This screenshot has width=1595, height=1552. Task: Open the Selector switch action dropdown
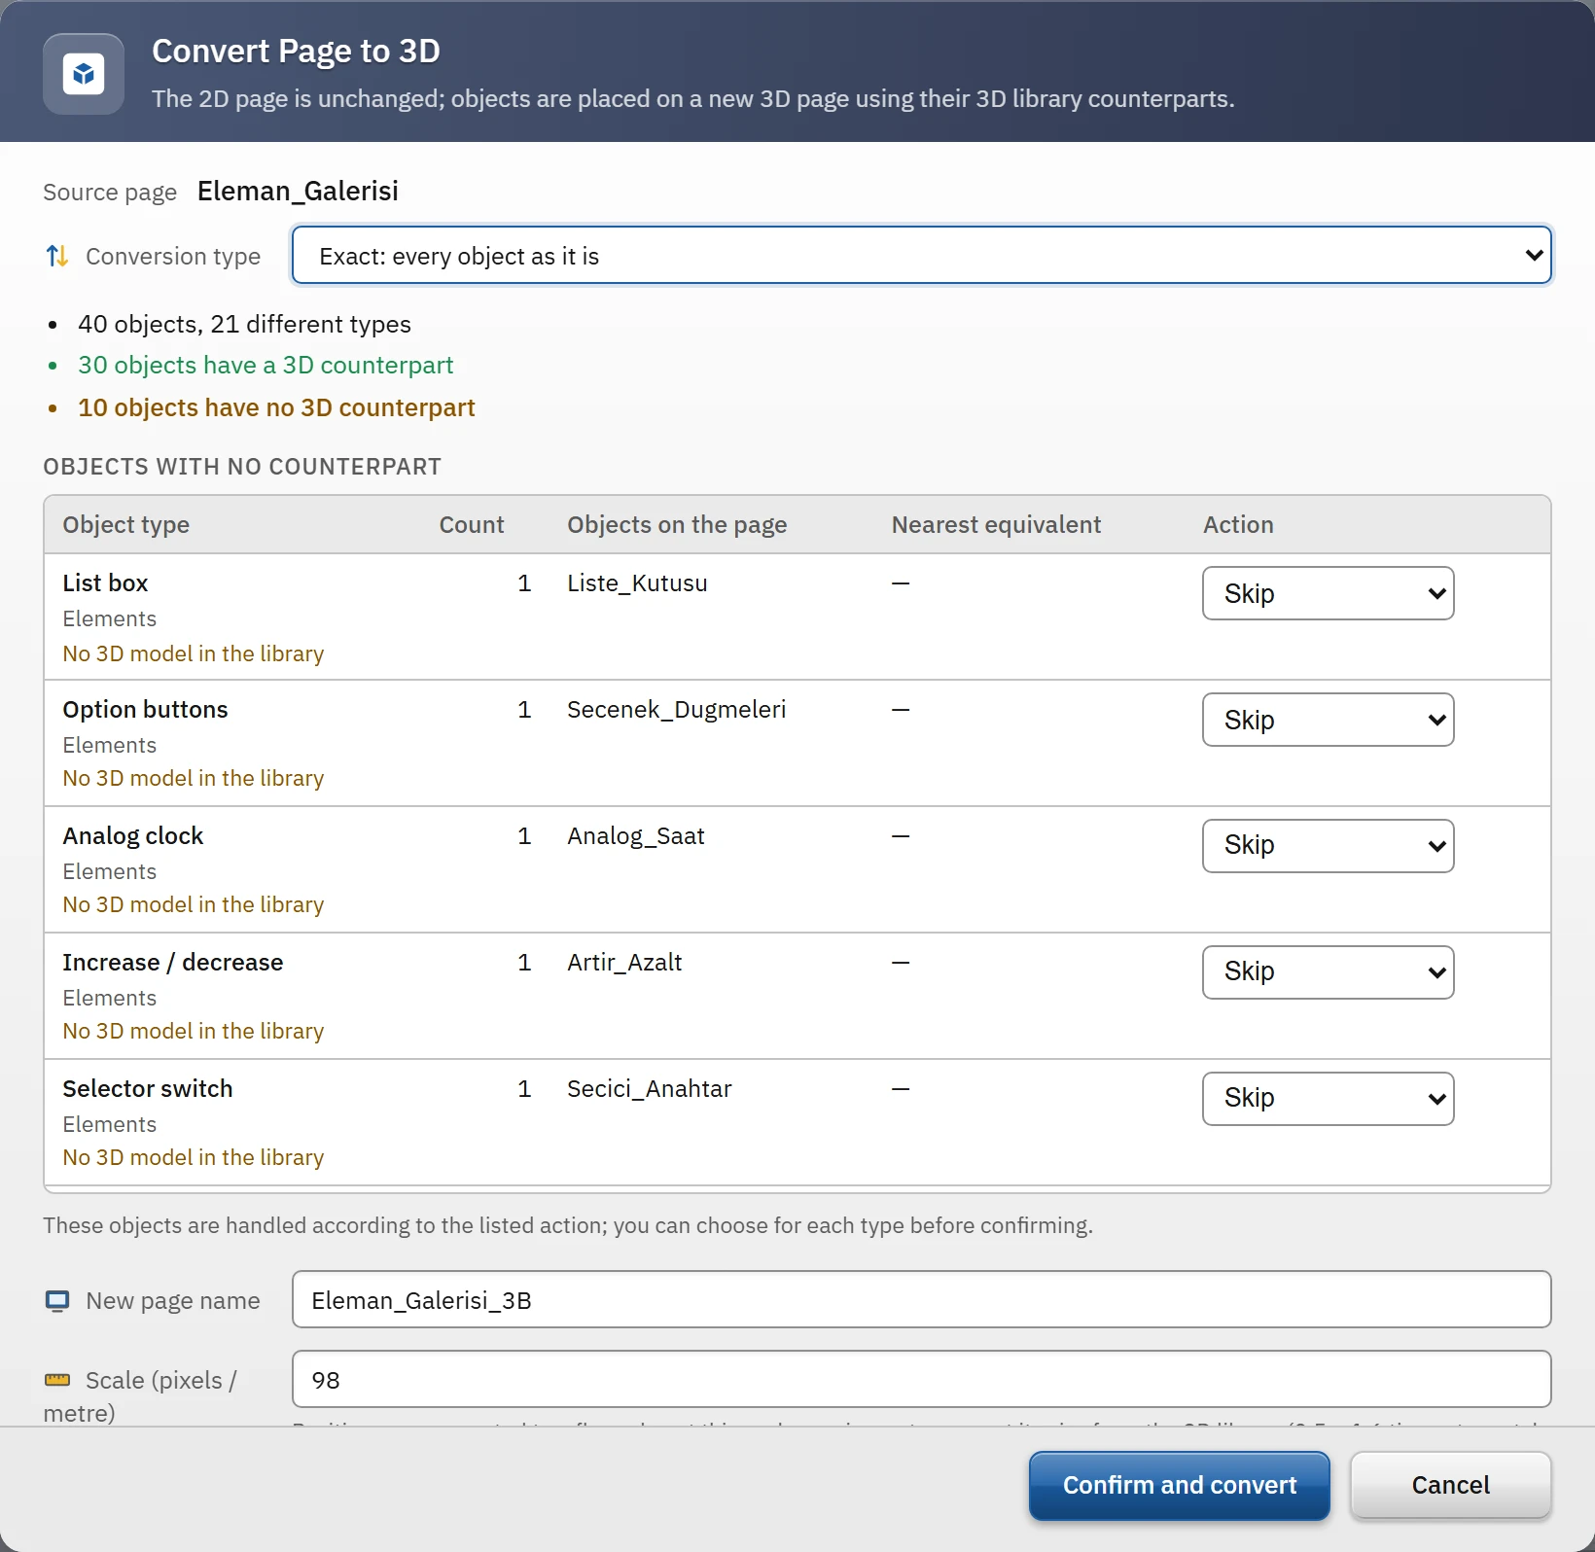point(1328,1099)
